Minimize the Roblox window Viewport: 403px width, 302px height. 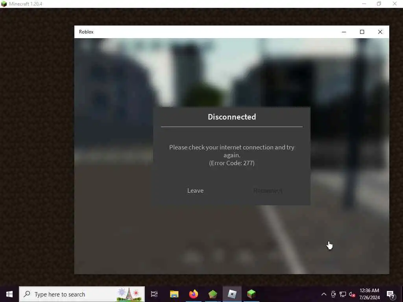344,32
